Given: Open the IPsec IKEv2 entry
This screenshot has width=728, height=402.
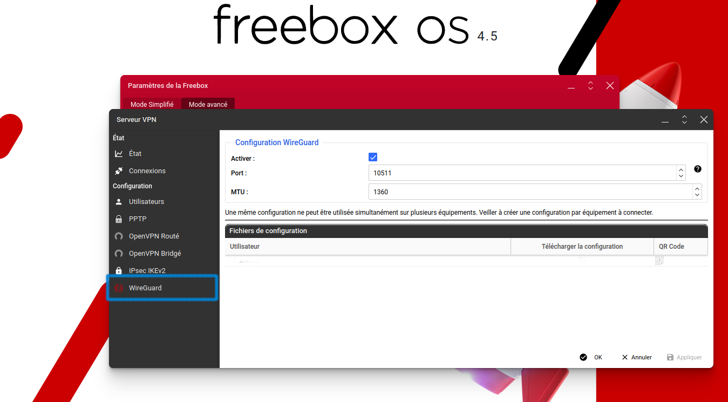Looking at the screenshot, I should 164,271.
